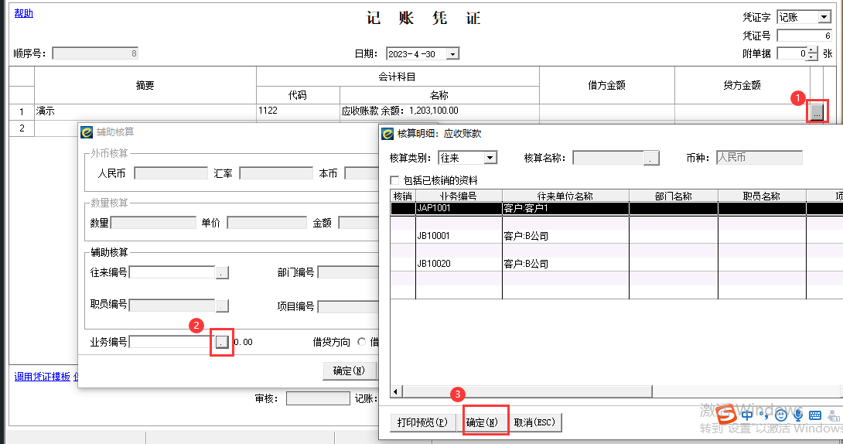Click the 辅助核算 window title icon
This screenshot has width=843, height=444.
(x=87, y=131)
